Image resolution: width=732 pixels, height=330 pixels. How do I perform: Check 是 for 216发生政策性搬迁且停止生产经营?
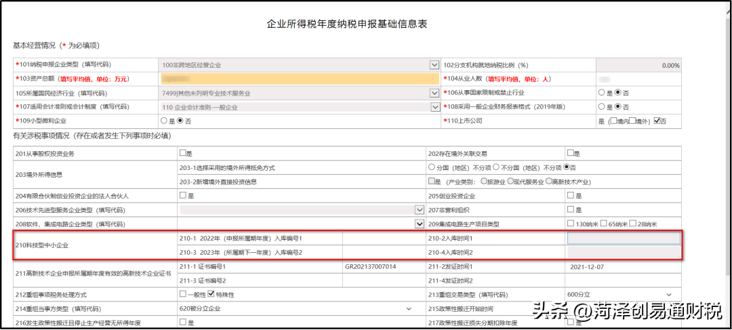183,322
